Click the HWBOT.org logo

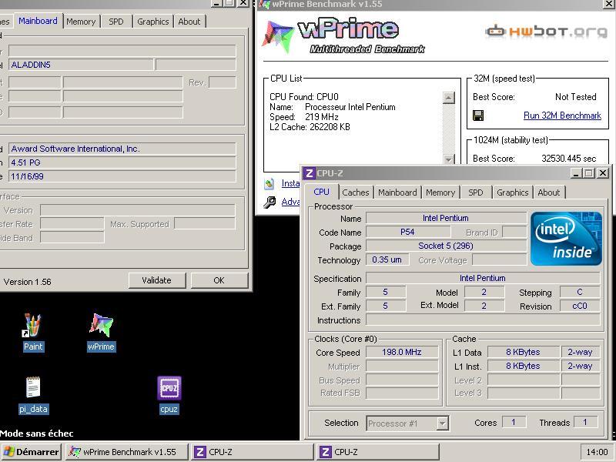click(x=547, y=31)
